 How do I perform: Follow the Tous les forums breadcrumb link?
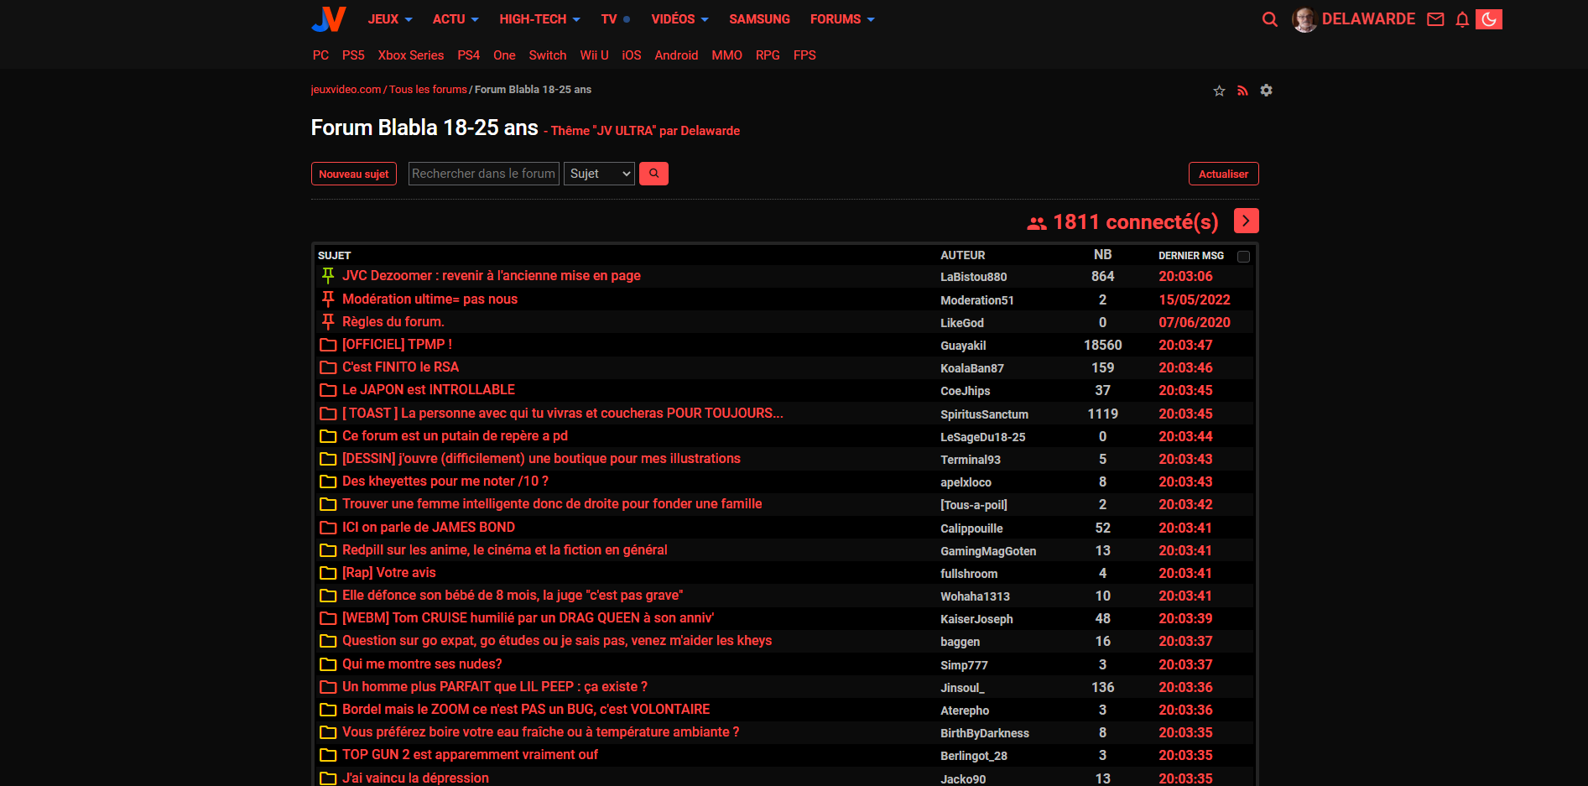(x=428, y=90)
